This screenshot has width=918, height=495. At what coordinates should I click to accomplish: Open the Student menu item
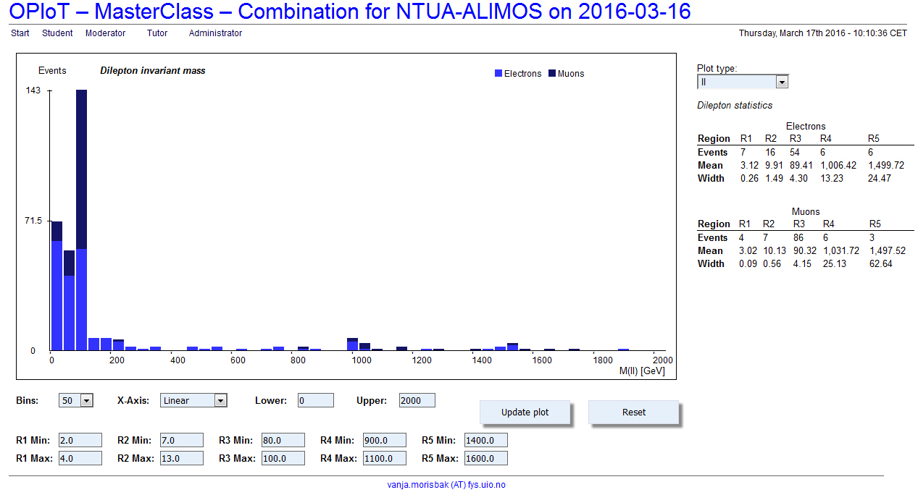pos(57,33)
